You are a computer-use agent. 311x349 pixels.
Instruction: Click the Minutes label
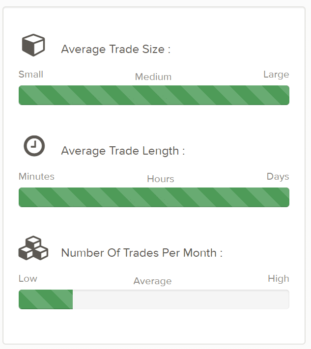(36, 177)
